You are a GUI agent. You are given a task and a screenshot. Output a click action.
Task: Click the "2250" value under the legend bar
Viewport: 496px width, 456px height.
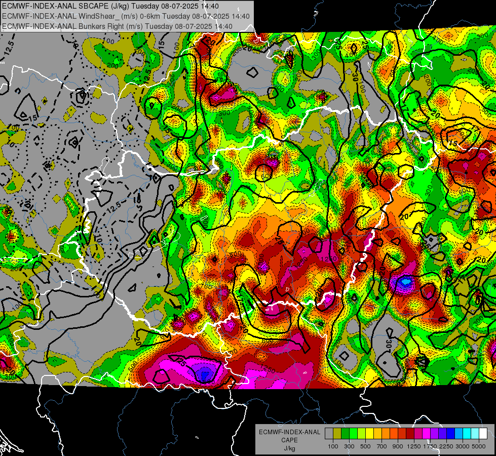point(446,446)
